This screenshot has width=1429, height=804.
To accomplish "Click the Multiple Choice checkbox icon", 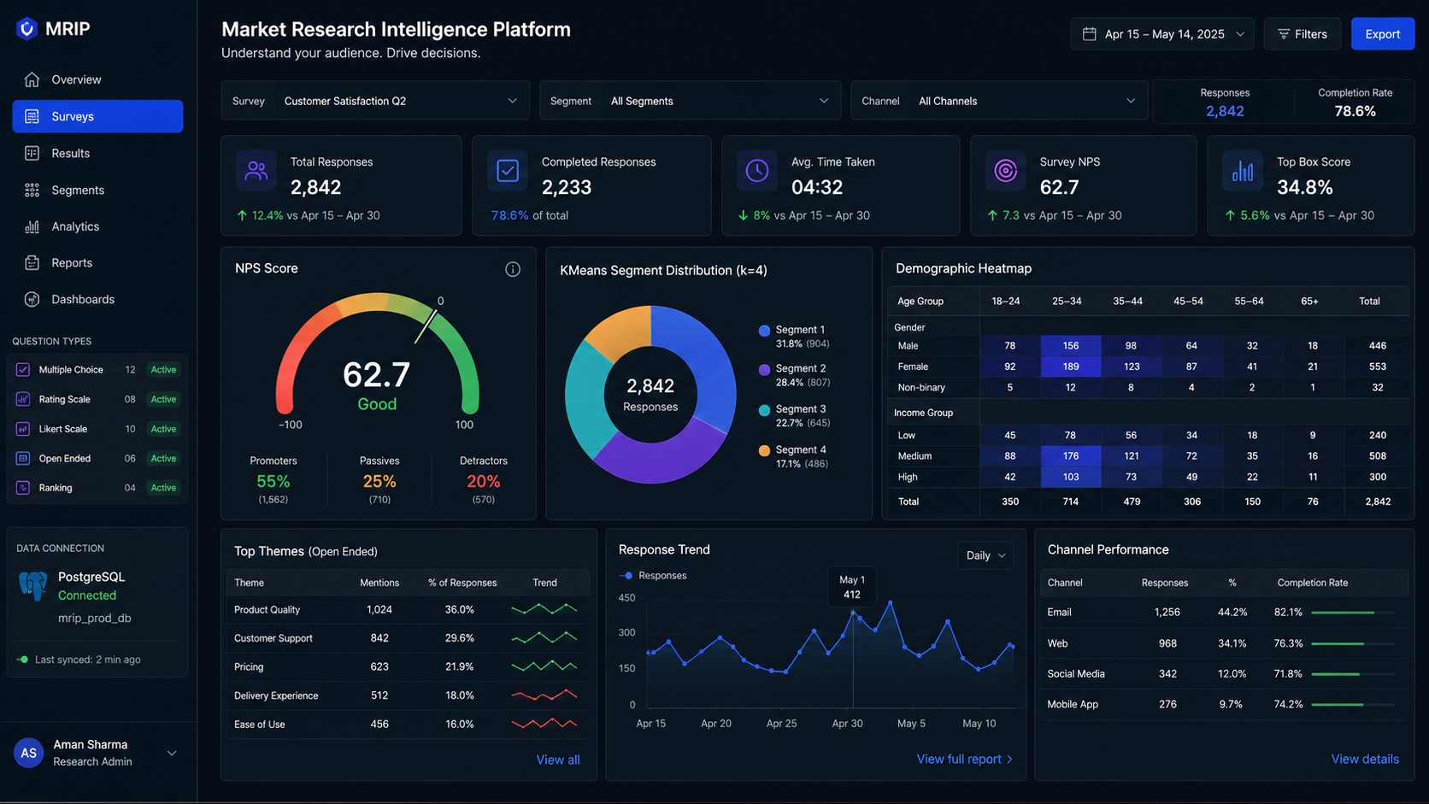I will 23,370.
